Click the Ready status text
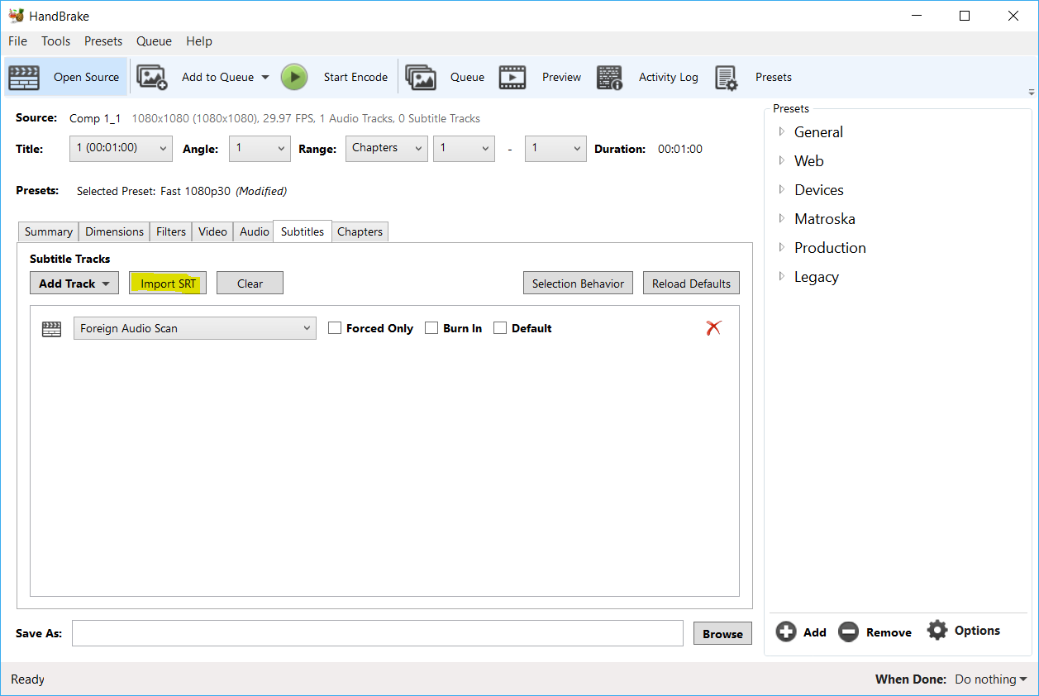The height and width of the screenshot is (696, 1039). click(x=27, y=679)
